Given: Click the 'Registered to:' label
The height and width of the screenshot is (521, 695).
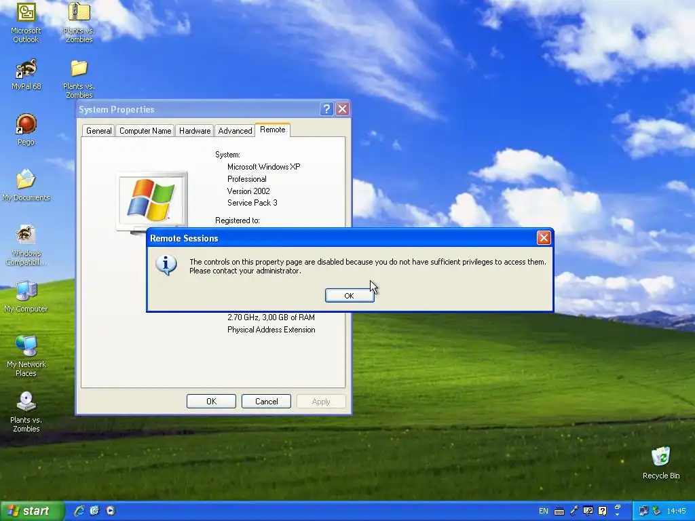Looking at the screenshot, I should 237,220.
